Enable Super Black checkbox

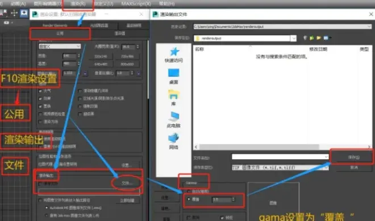coord(80,114)
